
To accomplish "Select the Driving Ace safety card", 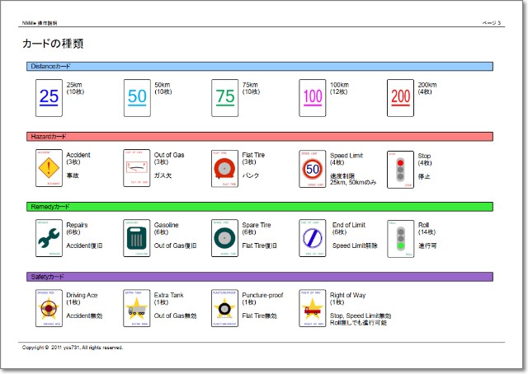I will tap(49, 308).
